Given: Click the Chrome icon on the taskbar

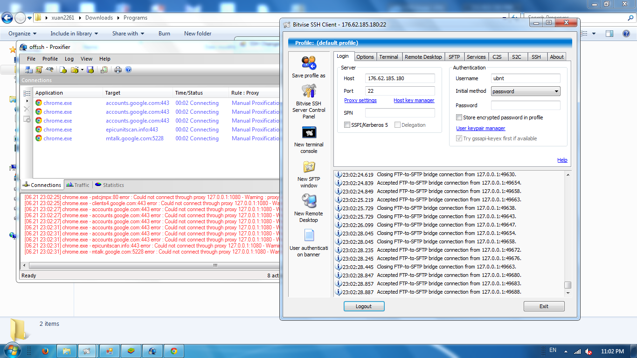Looking at the screenshot, I should [174, 351].
